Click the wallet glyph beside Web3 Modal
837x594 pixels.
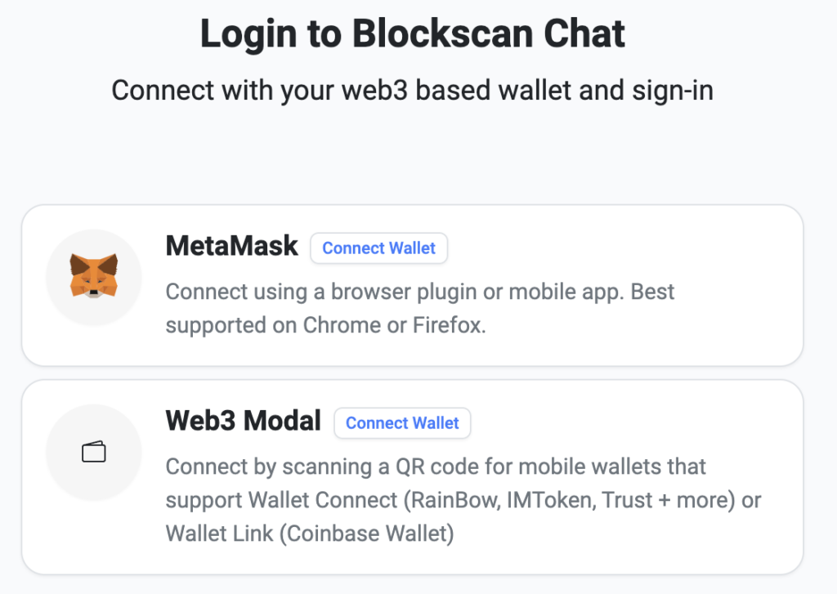coord(93,453)
